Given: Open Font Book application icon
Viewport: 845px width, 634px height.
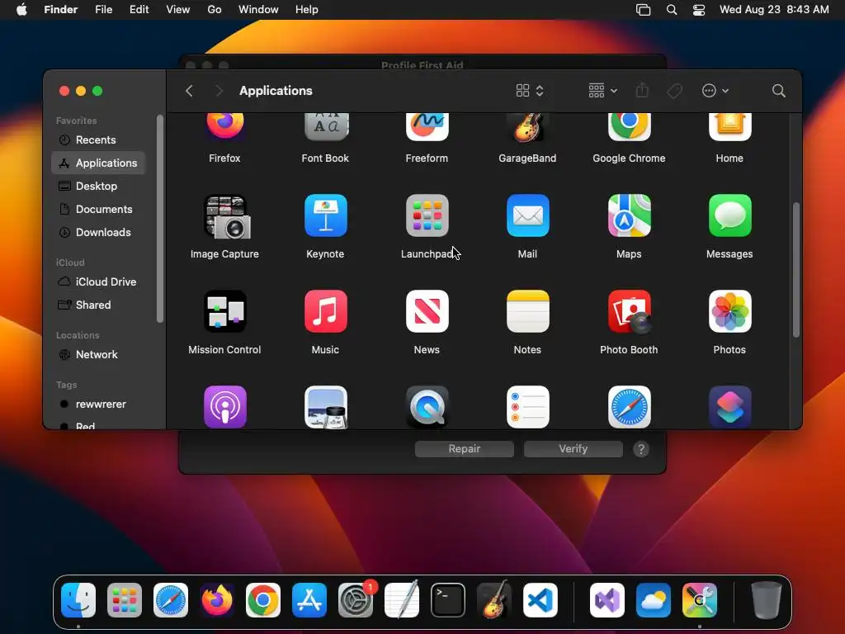Looking at the screenshot, I should point(325,127).
